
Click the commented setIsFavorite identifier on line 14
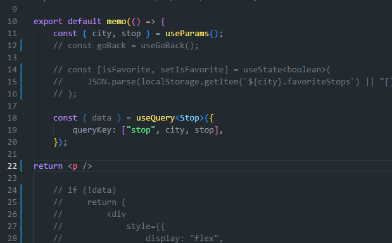tap(192, 70)
